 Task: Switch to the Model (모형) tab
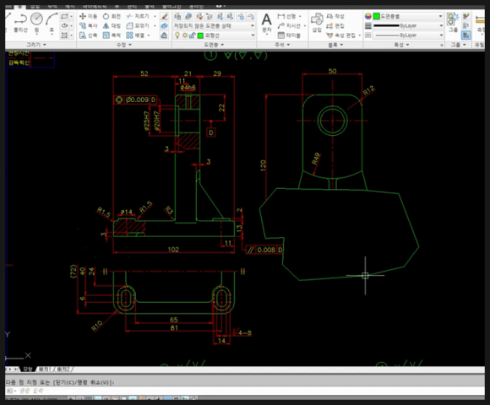(x=28, y=370)
